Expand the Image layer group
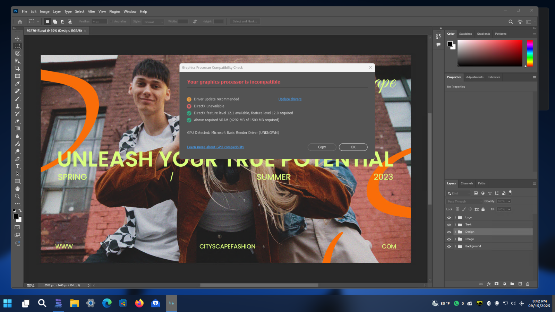 coord(455,239)
